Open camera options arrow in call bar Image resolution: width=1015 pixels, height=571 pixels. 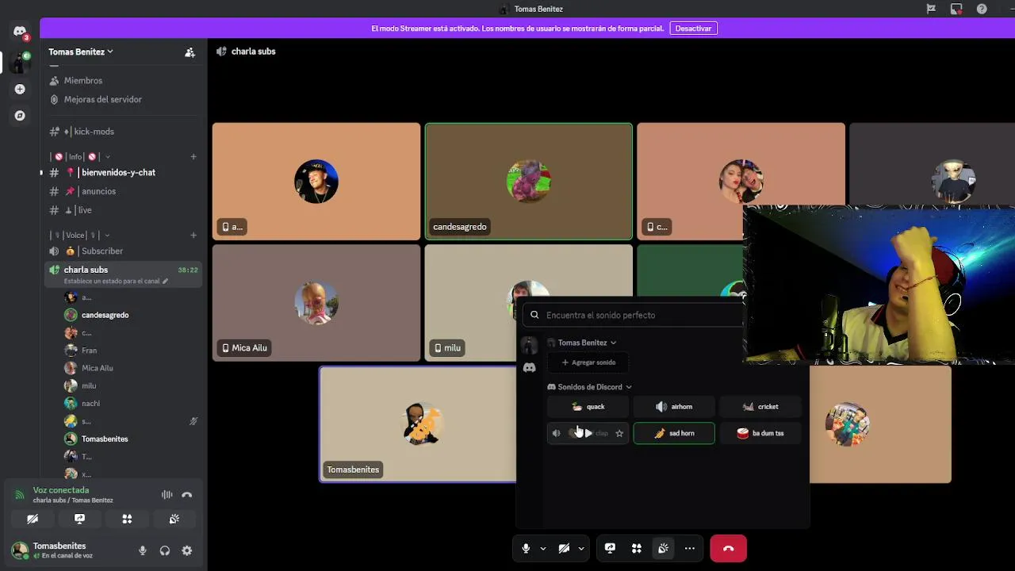click(x=581, y=548)
